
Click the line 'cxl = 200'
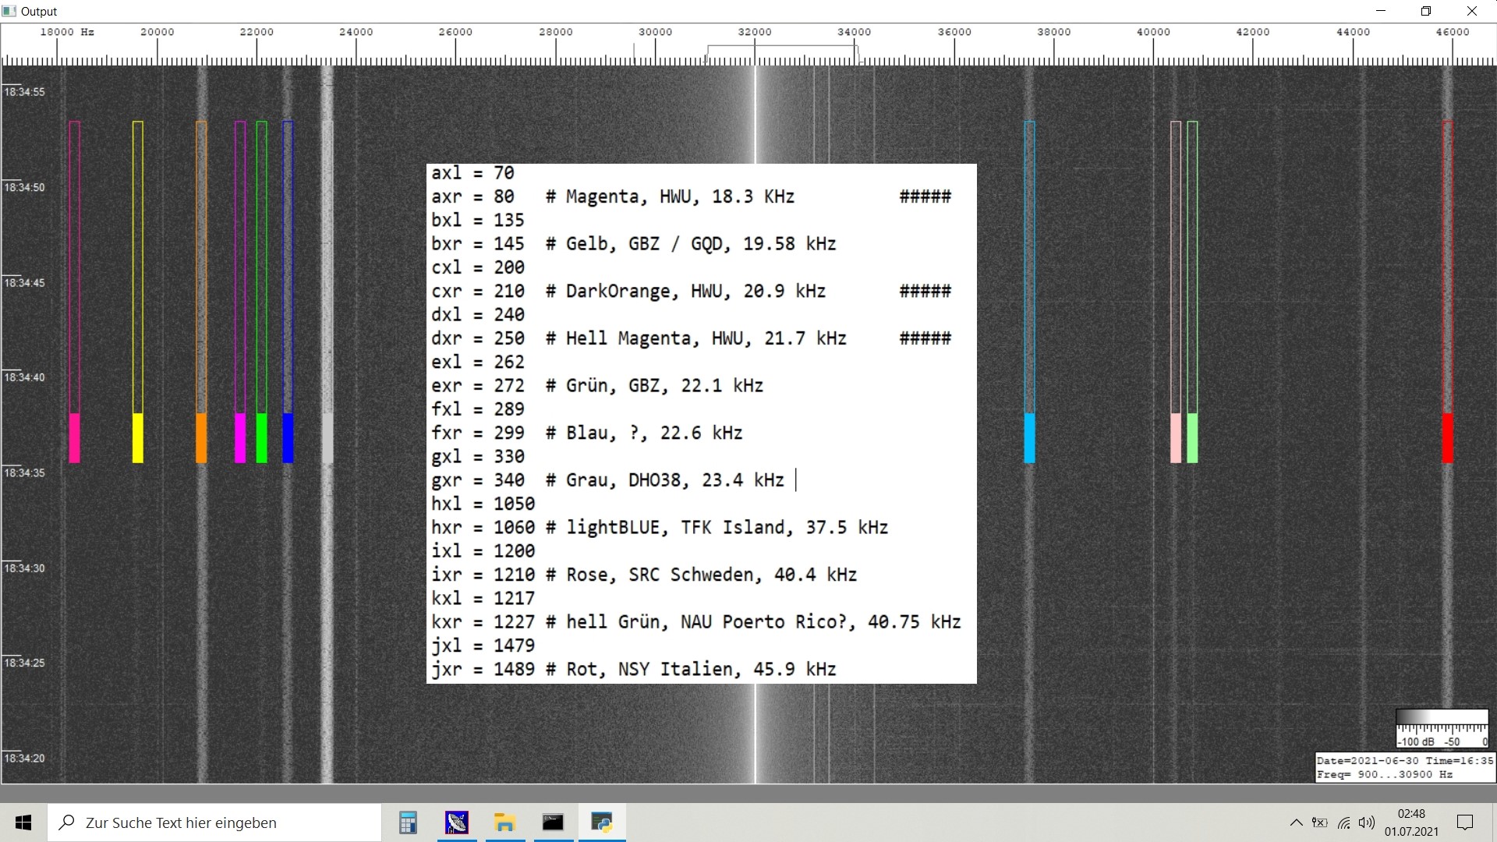pyautogui.click(x=478, y=267)
